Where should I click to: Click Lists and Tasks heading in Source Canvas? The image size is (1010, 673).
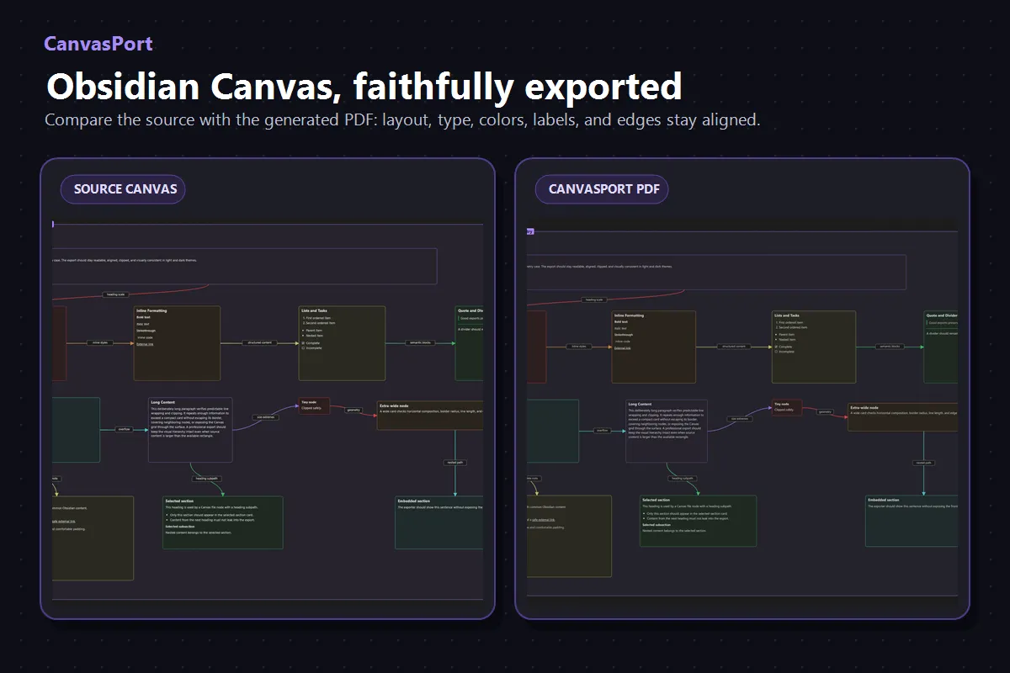coord(315,310)
